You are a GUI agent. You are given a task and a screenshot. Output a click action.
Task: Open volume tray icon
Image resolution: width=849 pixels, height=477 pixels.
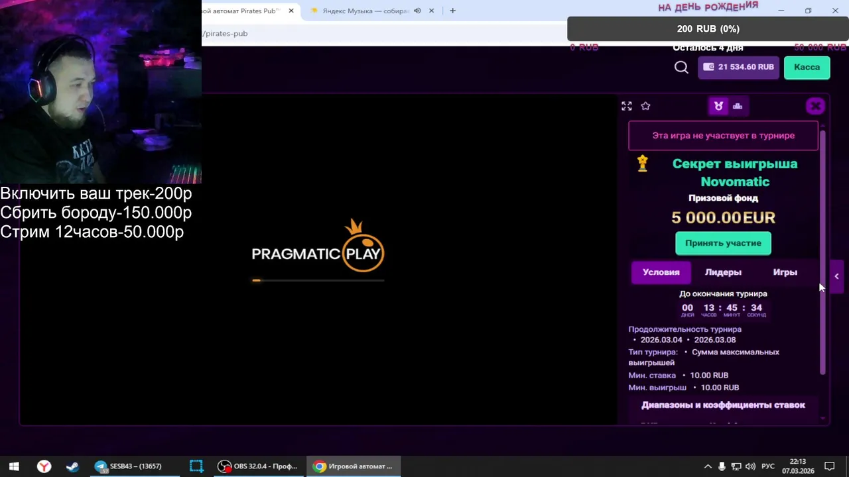point(750,466)
